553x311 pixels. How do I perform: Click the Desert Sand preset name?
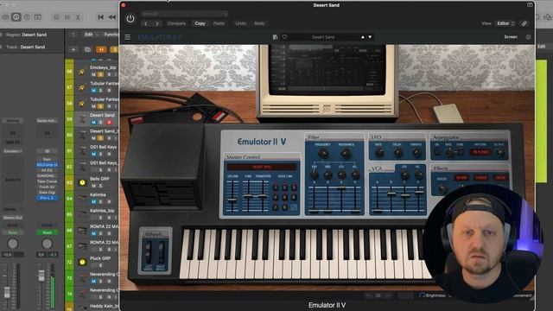click(x=323, y=37)
